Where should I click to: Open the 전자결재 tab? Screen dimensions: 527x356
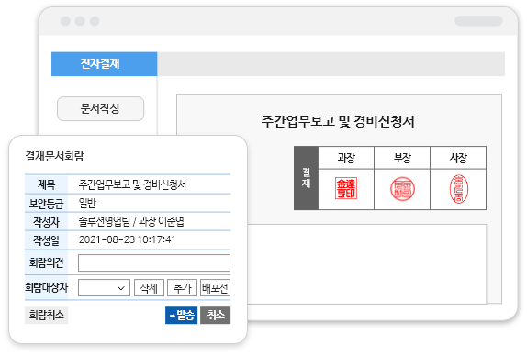click(x=104, y=64)
